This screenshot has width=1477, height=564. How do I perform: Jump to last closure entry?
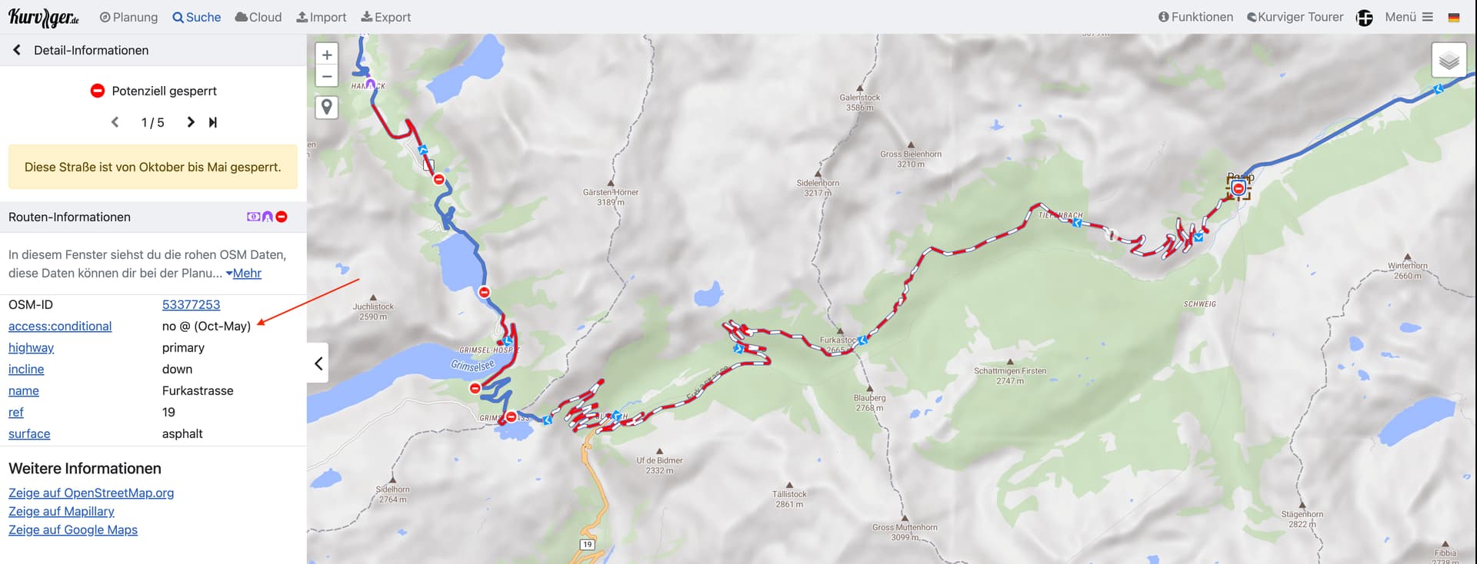[x=213, y=122]
